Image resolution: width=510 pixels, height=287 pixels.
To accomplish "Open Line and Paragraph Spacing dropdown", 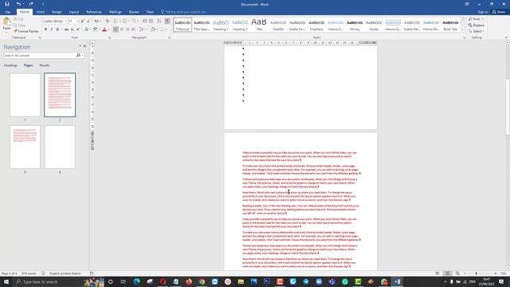I will pyautogui.click(x=142, y=29).
